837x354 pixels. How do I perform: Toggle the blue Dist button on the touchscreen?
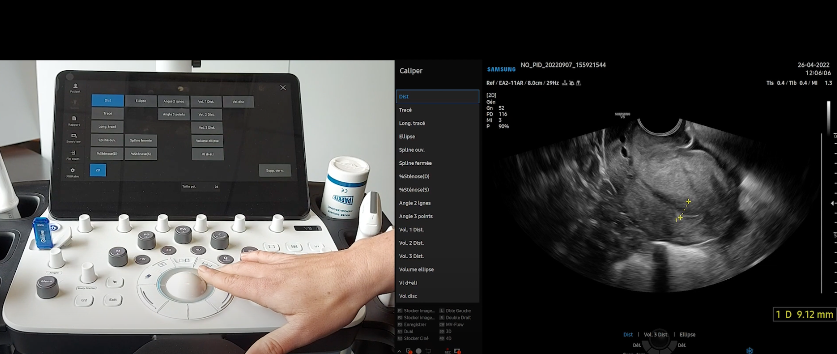pyautogui.click(x=108, y=100)
